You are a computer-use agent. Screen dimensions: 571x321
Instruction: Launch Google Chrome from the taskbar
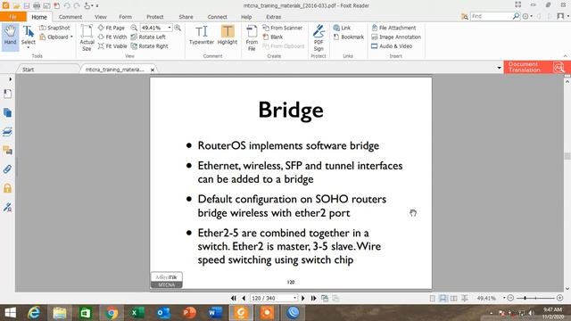pos(112,313)
